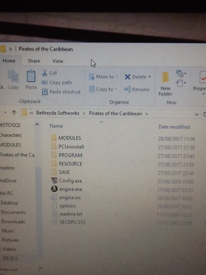Image resolution: width=206 pixels, height=275 pixels.
Task: Select the PROGRAM folder icon
Action: (x=54, y=155)
